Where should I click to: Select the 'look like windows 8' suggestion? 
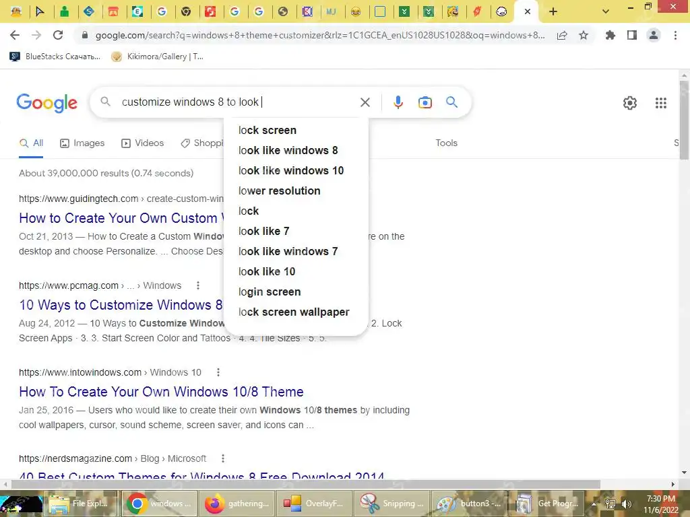click(296, 150)
